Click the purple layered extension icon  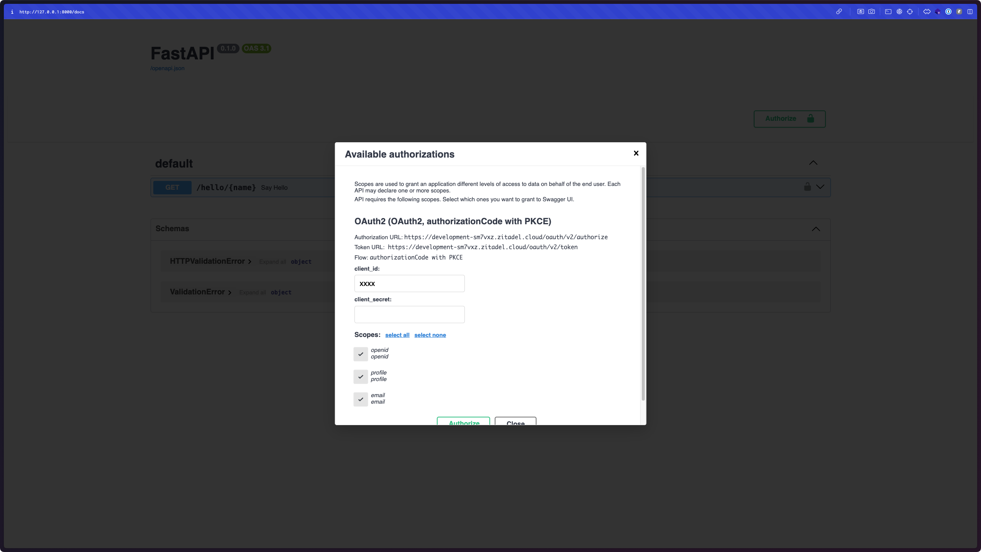pyautogui.click(x=938, y=11)
